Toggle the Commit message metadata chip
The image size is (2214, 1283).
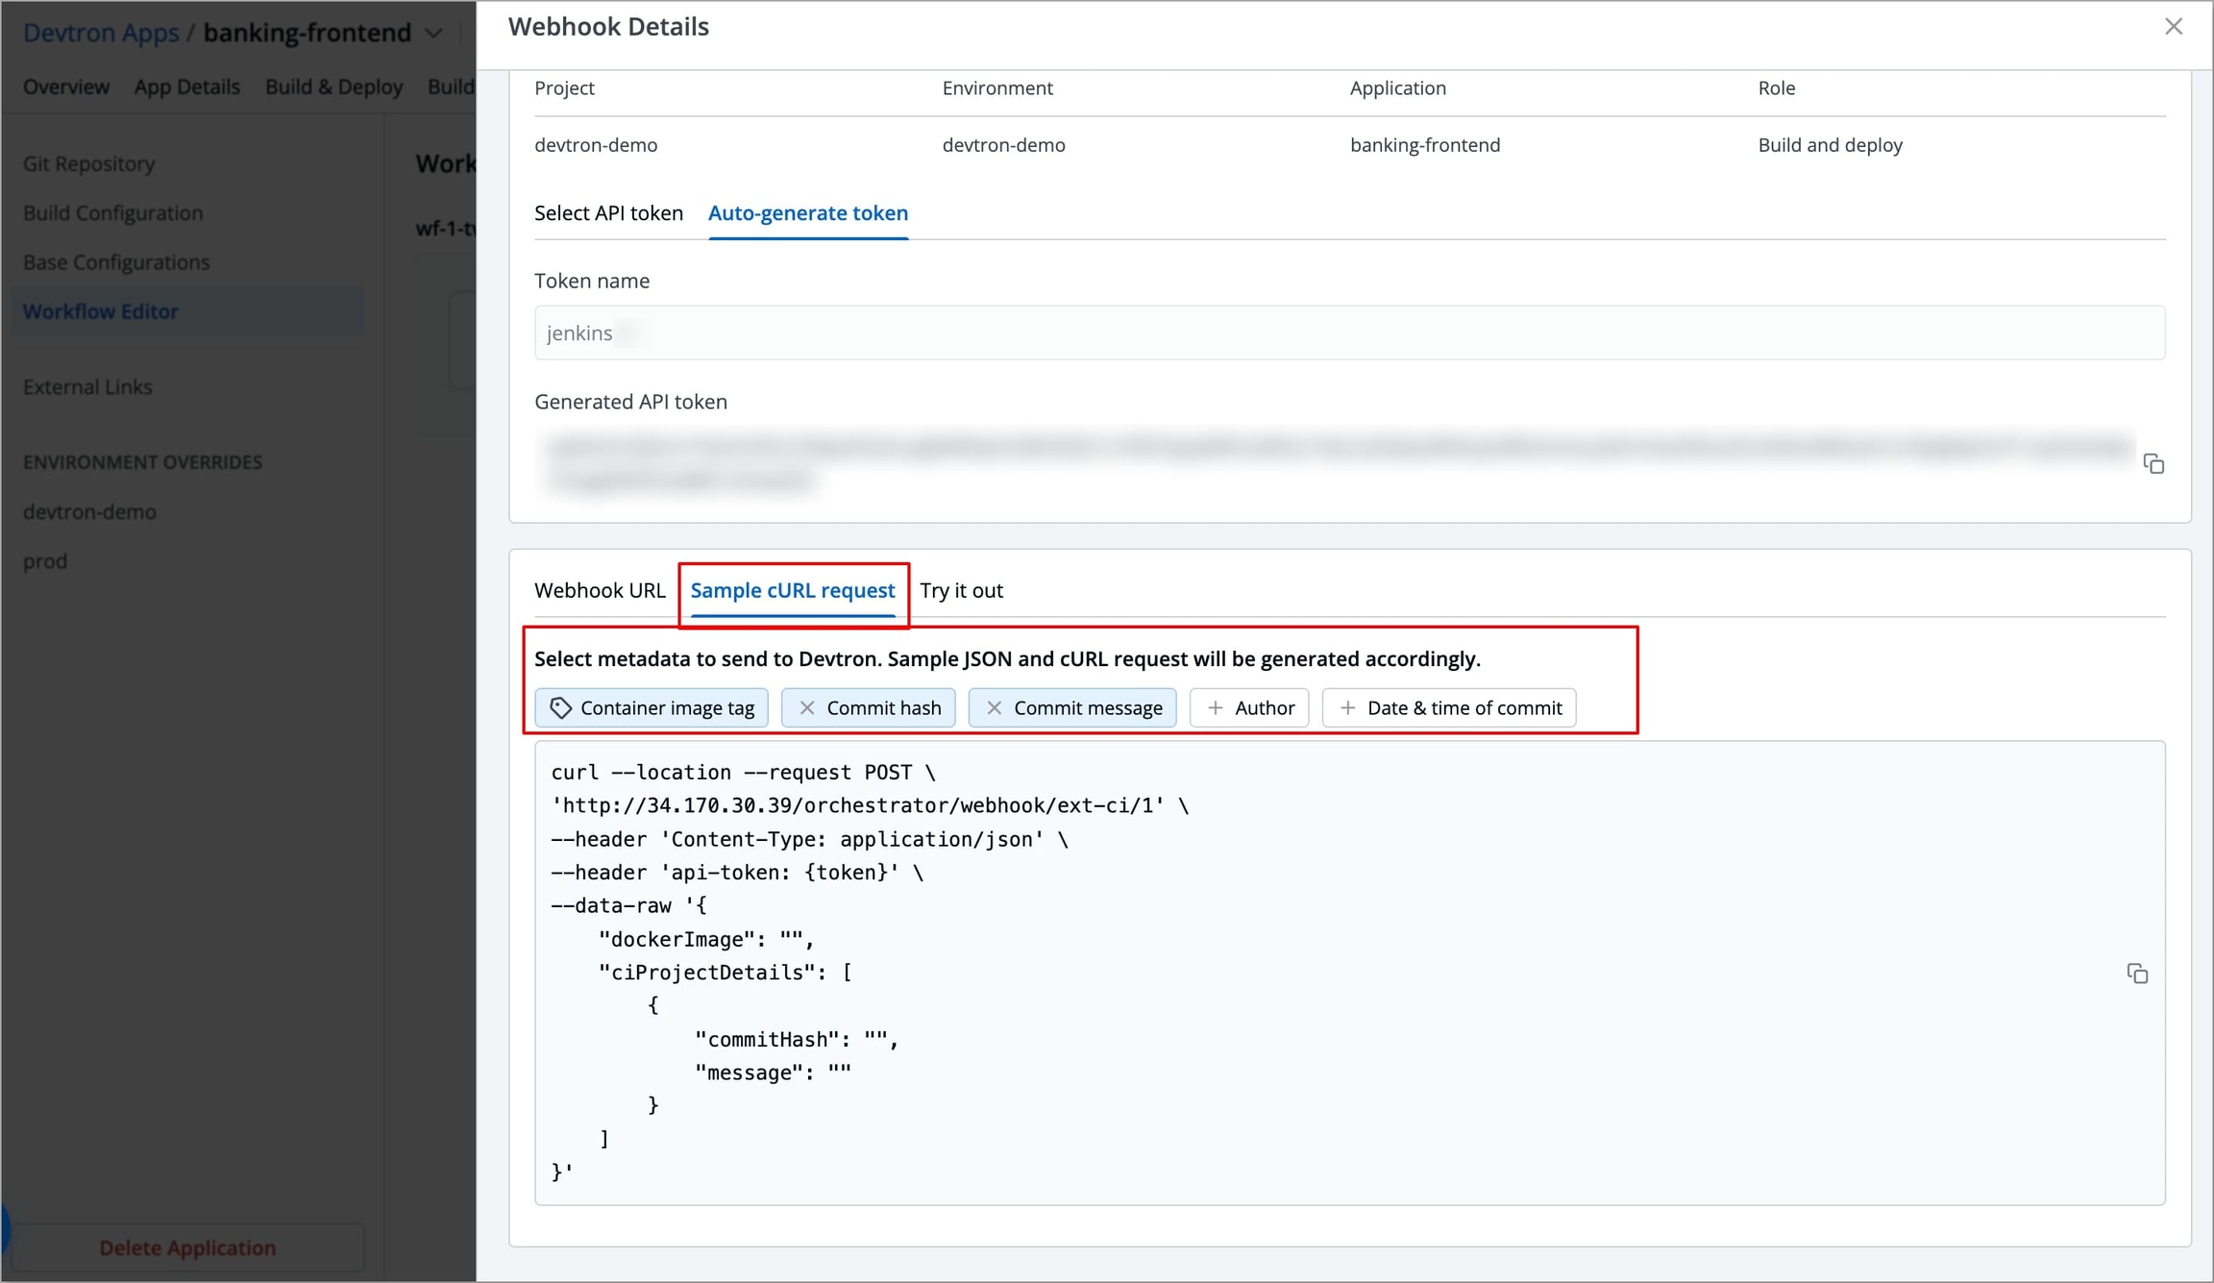pyautogui.click(x=1087, y=708)
